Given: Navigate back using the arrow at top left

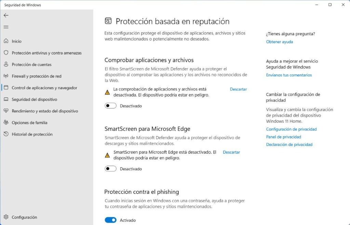Looking at the screenshot, I should click(x=6, y=15).
